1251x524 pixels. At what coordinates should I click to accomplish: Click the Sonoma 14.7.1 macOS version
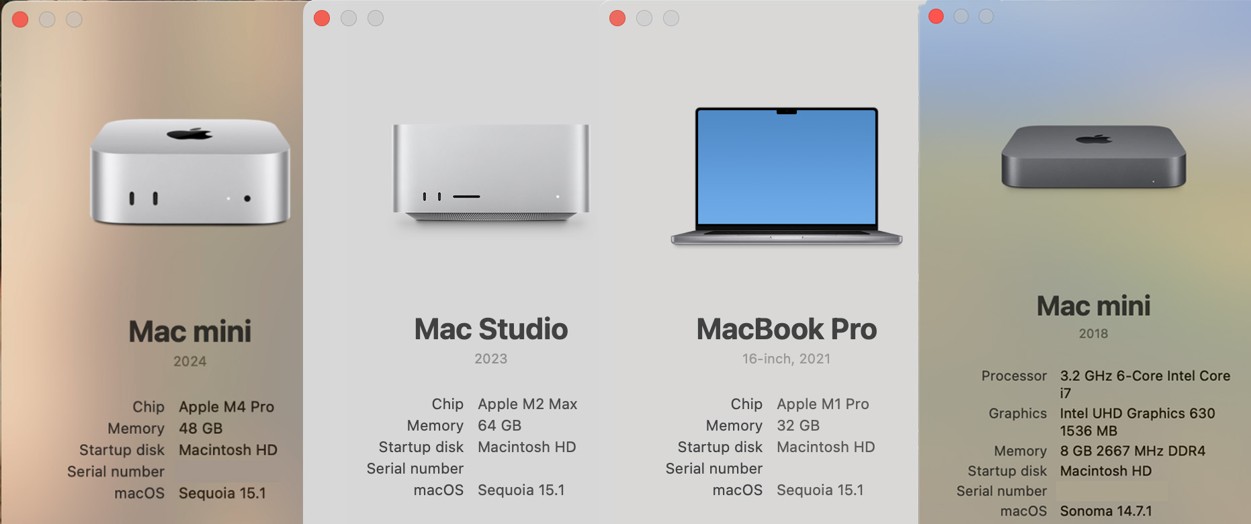[x=1106, y=511]
